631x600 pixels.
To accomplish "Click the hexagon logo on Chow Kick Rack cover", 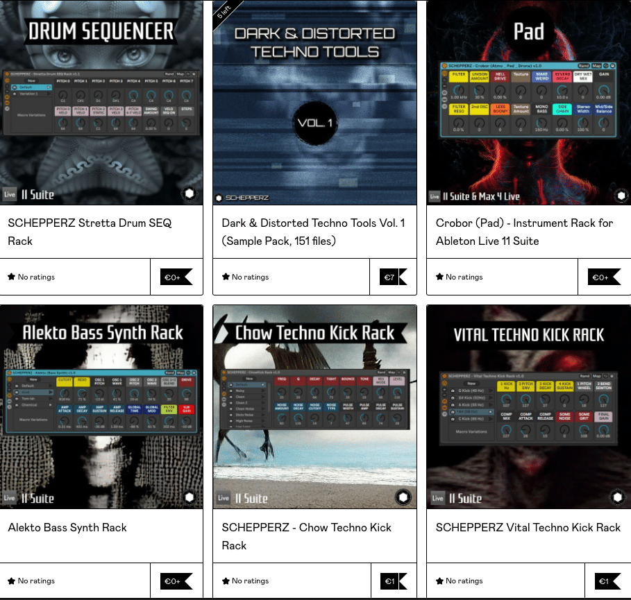I will (403, 497).
